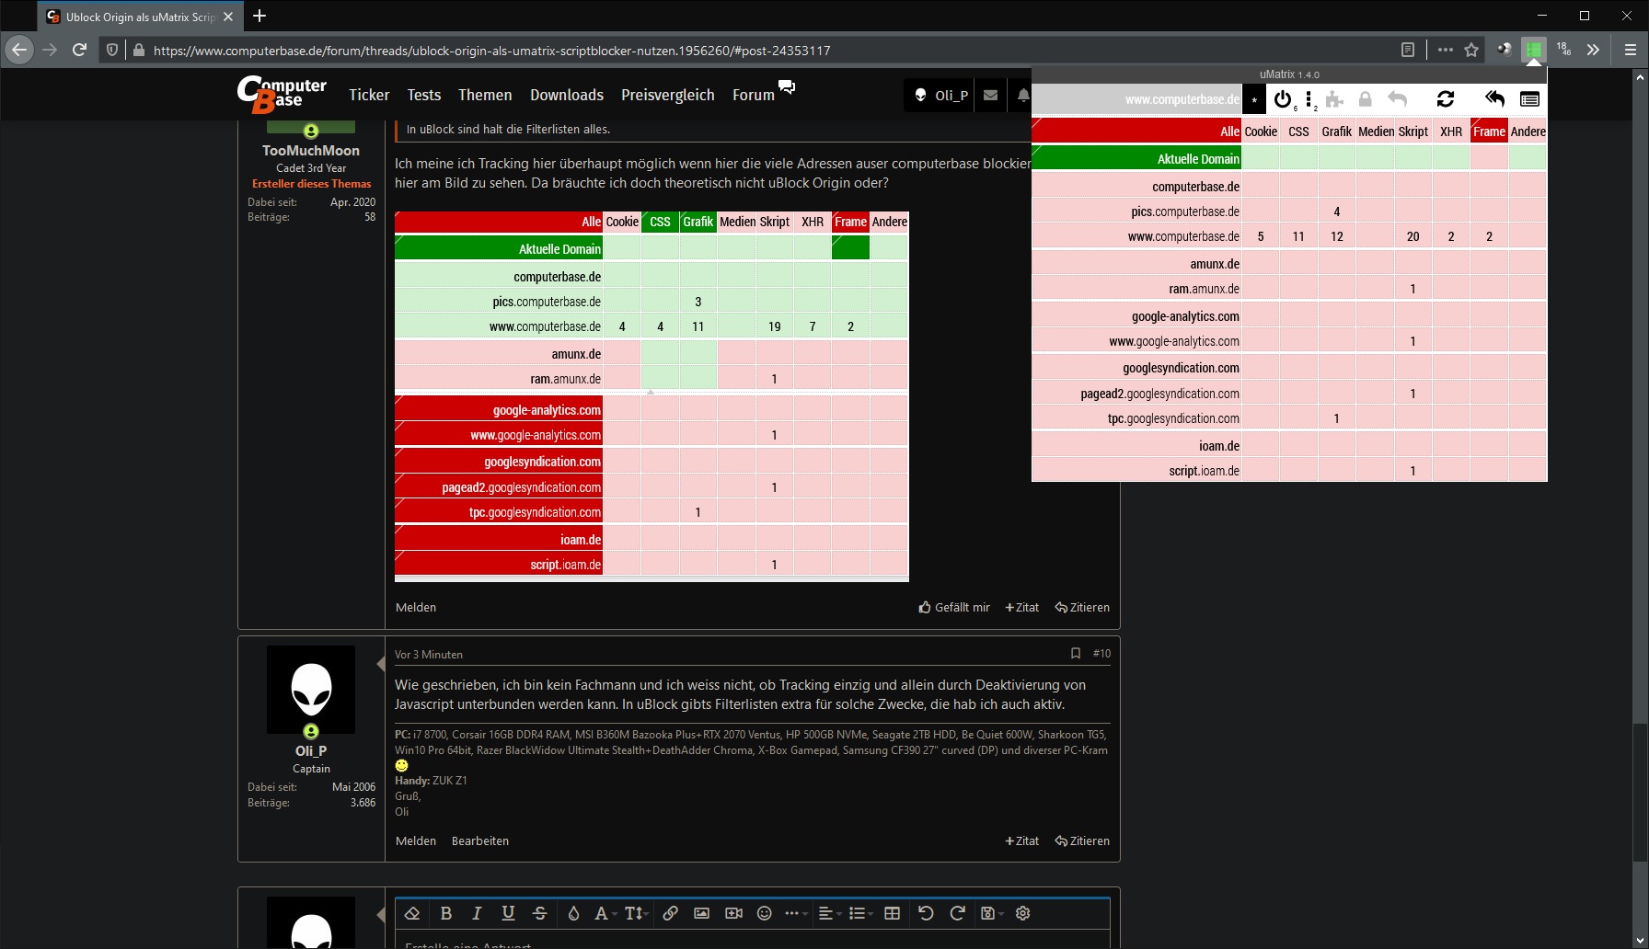The image size is (1649, 949).
Task: Save temporary changes with padlock icon
Action: coord(1366,99)
